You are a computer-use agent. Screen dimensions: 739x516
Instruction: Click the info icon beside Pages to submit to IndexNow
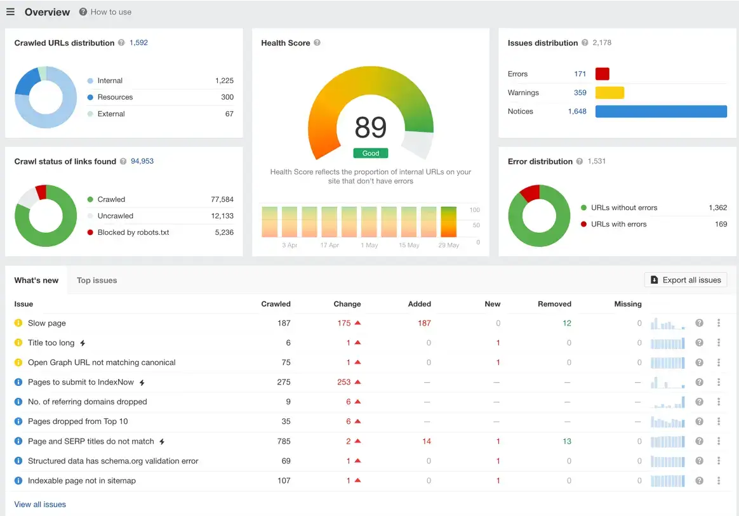[x=19, y=382]
